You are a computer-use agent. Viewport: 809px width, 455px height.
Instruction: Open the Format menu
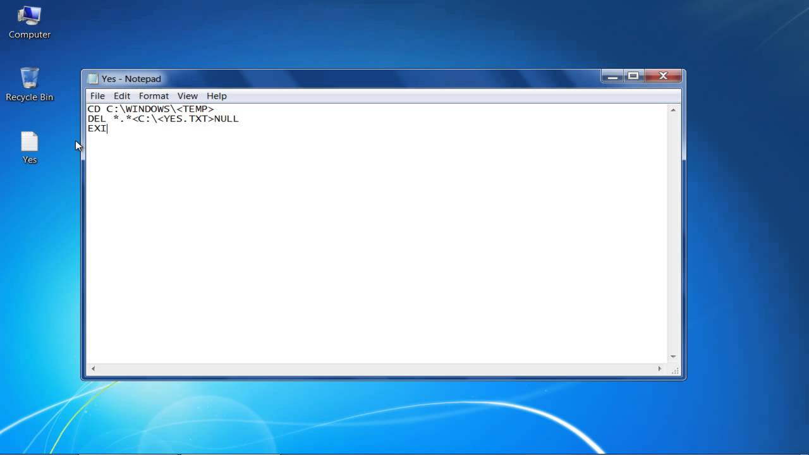pyautogui.click(x=154, y=96)
